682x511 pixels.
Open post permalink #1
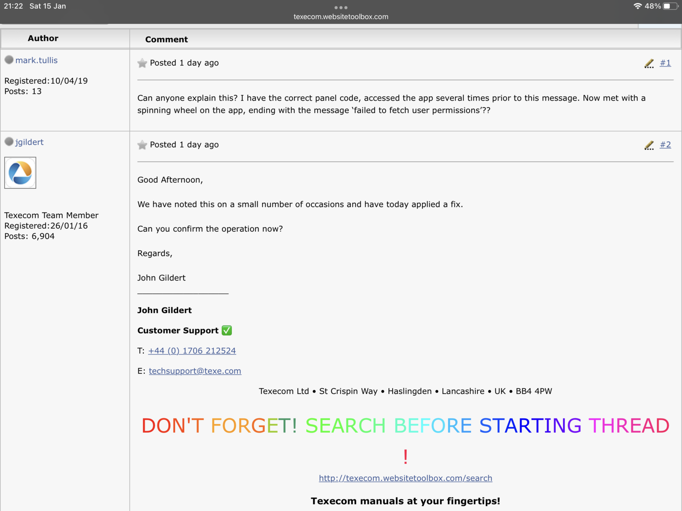[665, 63]
